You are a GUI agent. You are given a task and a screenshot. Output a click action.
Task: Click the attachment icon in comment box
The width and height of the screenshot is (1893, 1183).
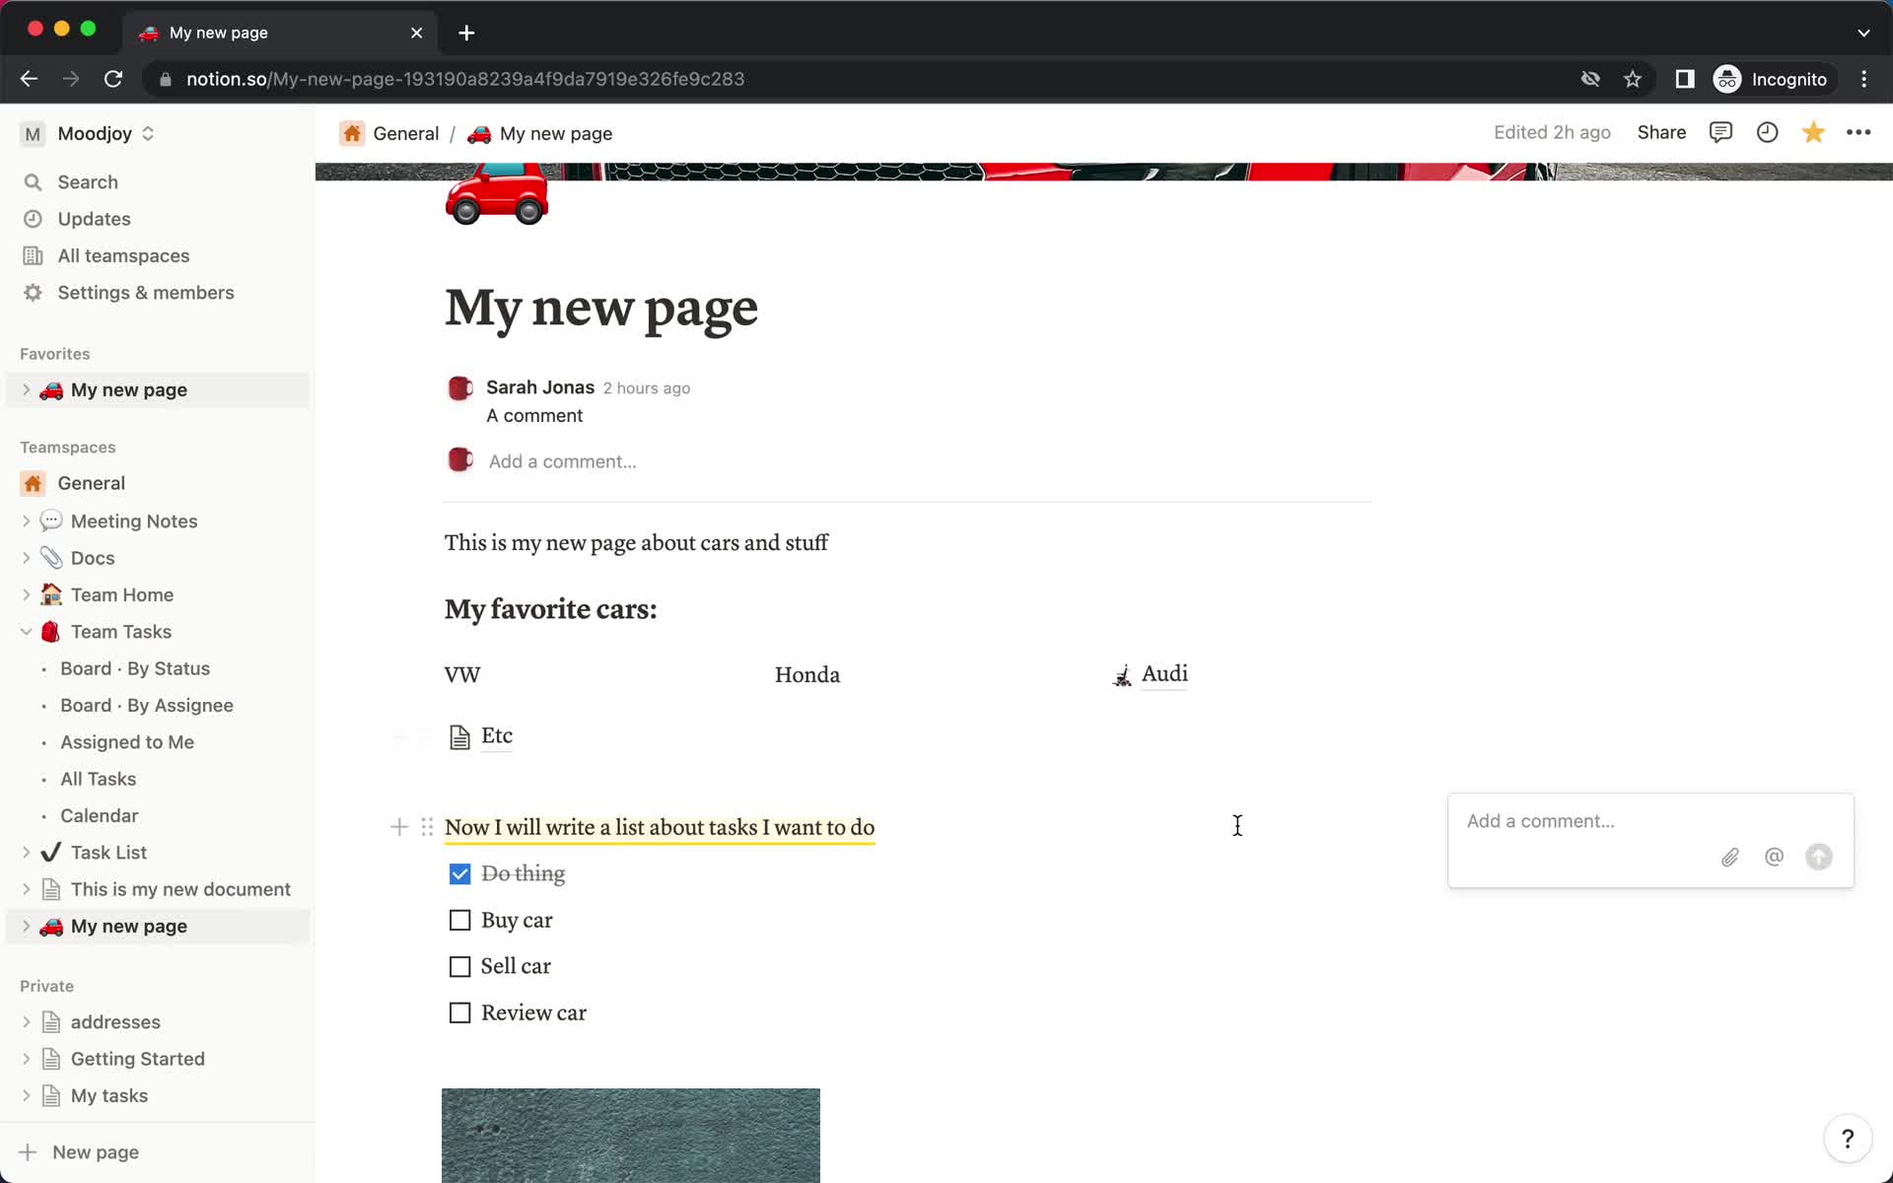point(1729,856)
